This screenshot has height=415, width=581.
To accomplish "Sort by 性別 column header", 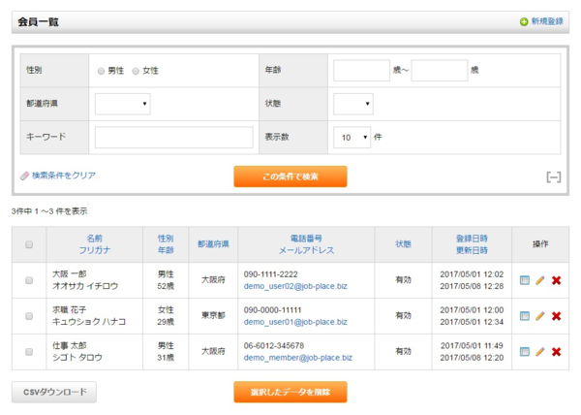I will [166, 239].
